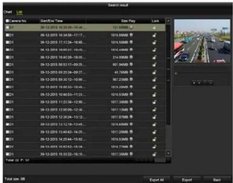This screenshot has height=183, width=233.
Task: Play the 214.99MB recording
Action: pos(131,57)
